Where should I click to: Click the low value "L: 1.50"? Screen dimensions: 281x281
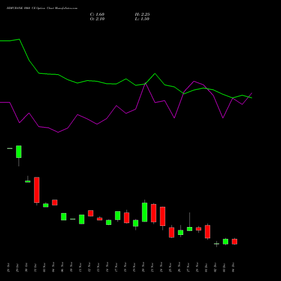pos(142,19)
